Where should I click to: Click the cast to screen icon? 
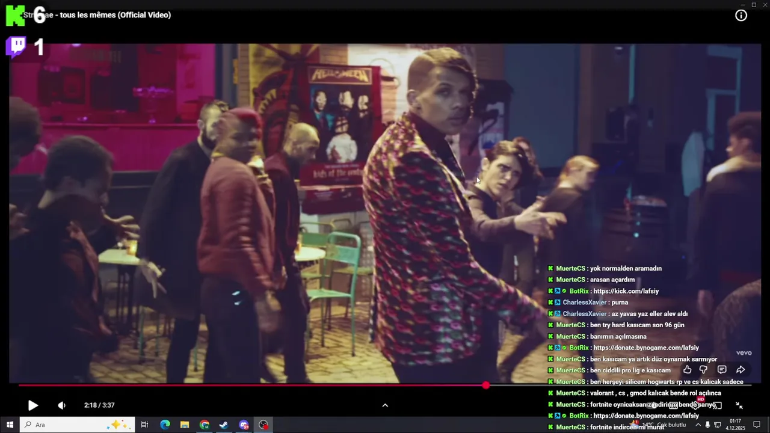click(x=718, y=405)
